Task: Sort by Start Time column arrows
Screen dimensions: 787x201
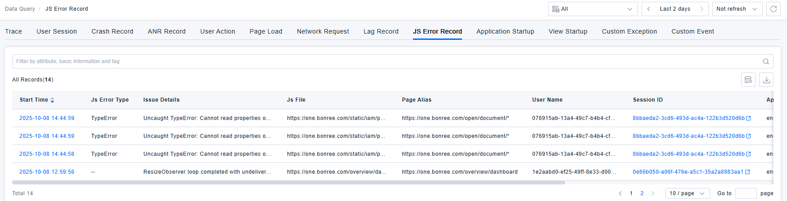Action: coord(53,100)
